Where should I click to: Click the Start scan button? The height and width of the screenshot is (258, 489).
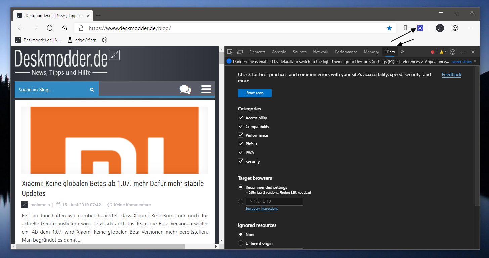point(255,93)
